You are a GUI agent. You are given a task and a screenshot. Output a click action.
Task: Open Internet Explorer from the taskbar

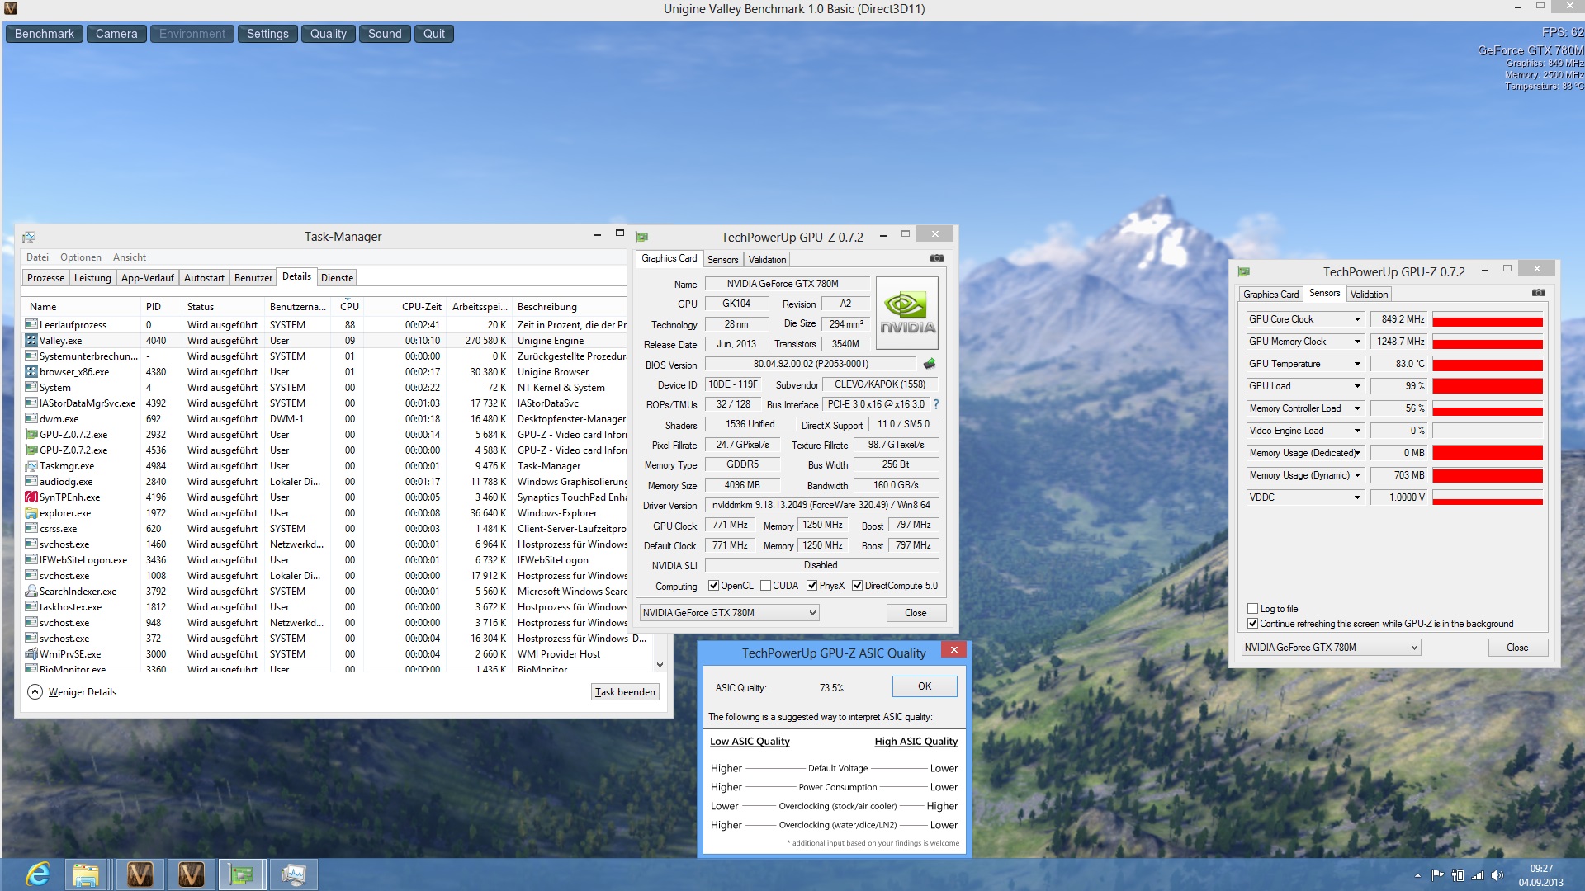click(x=38, y=874)
